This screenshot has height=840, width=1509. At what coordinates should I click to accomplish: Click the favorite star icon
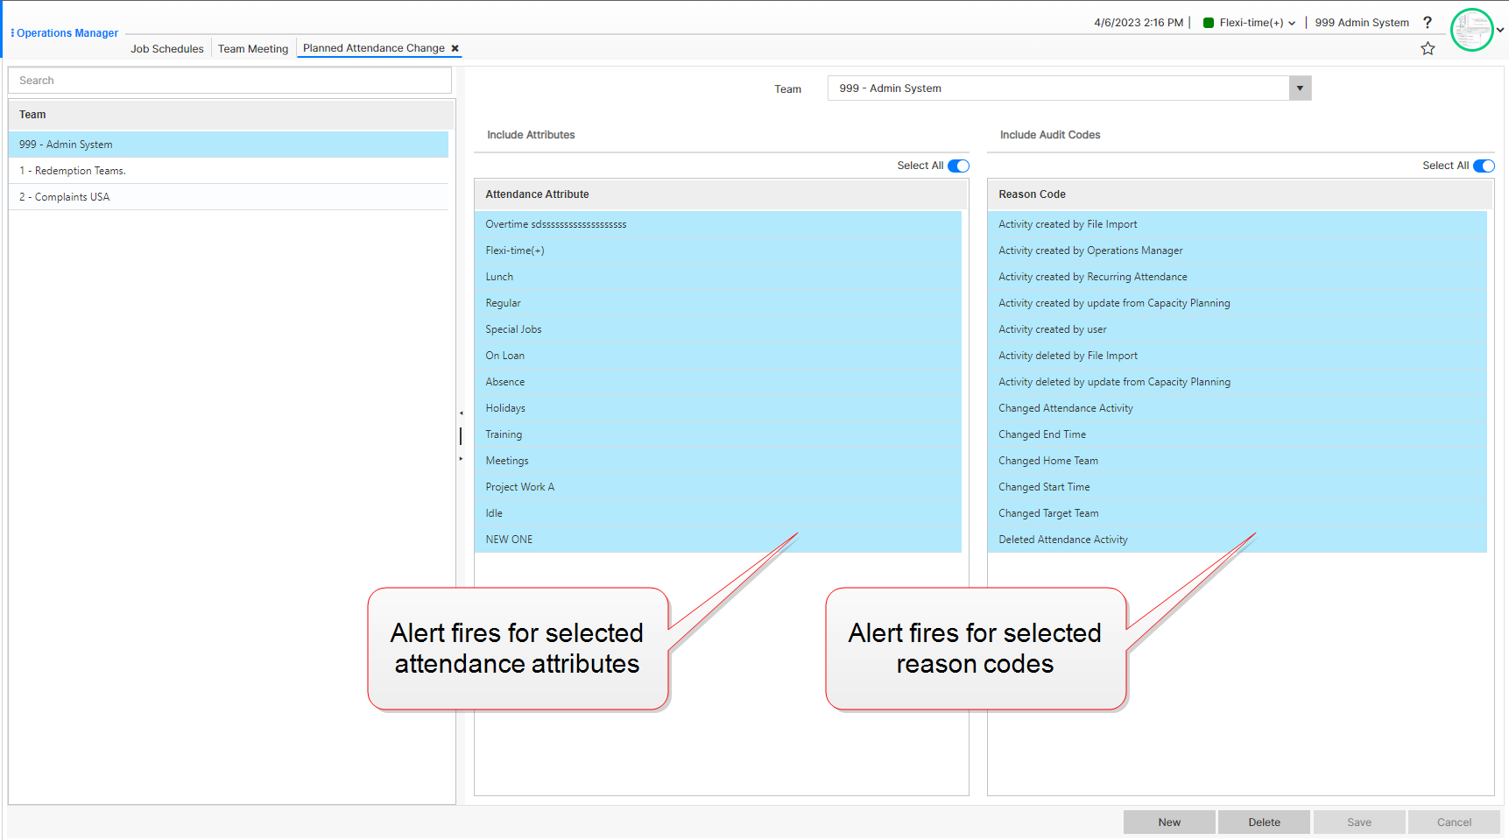[x=1428, y=49]
